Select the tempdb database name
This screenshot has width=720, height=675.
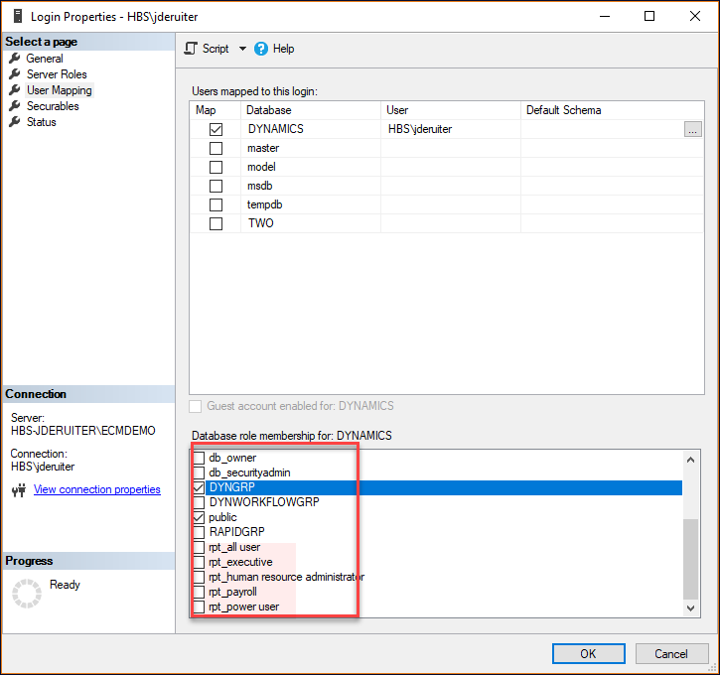[x=264, y=204]
